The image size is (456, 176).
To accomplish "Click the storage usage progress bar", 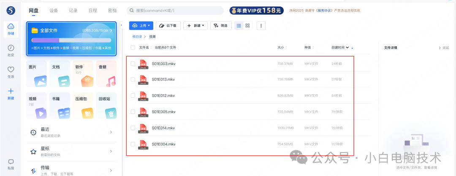I will [71, 40].
